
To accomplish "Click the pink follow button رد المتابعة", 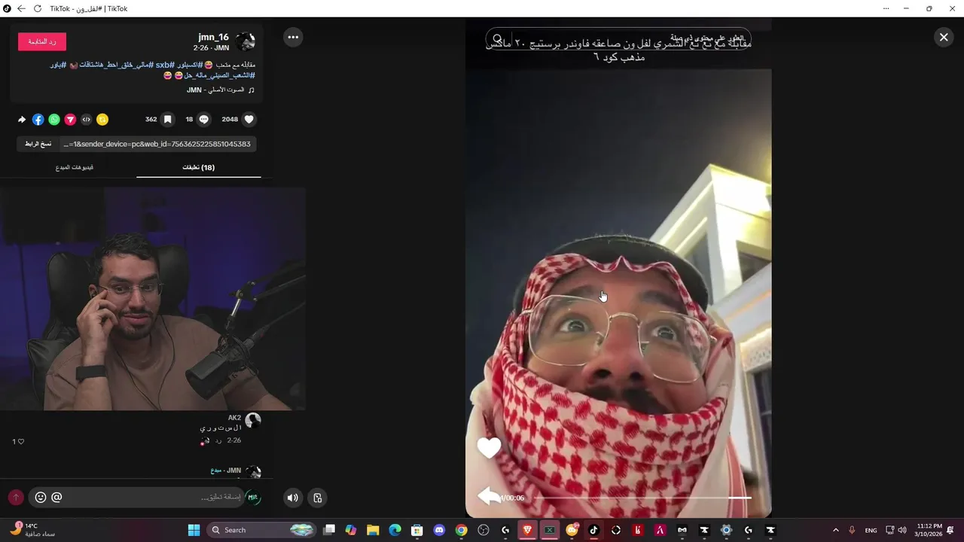I will point(42,41).
